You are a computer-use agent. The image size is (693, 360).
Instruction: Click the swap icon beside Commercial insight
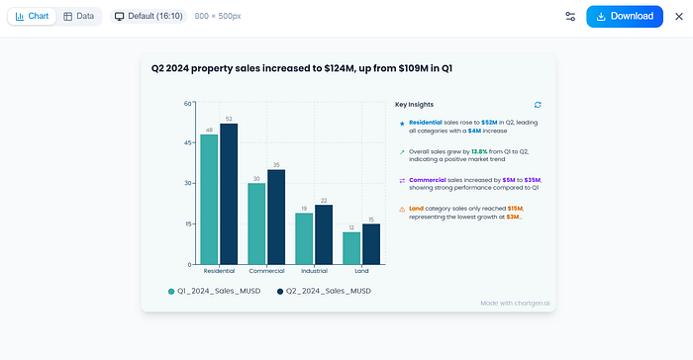click(402, 181)
